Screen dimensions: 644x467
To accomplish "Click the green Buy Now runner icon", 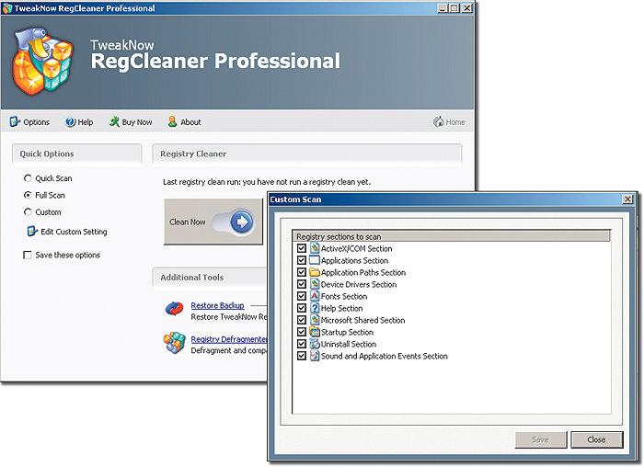I will pos(114,121).
